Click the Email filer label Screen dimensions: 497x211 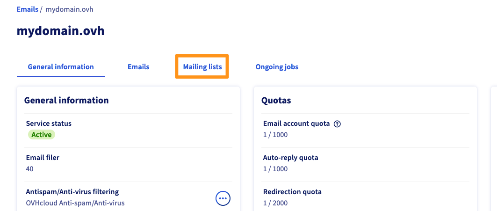click(43, 158)
